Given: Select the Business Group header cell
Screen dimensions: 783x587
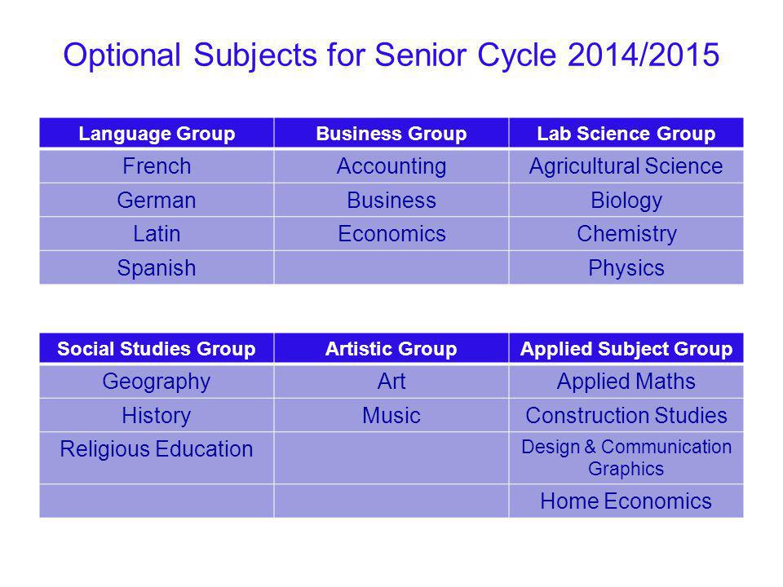Looking at the screenshot, I should (x=391, y=133).
